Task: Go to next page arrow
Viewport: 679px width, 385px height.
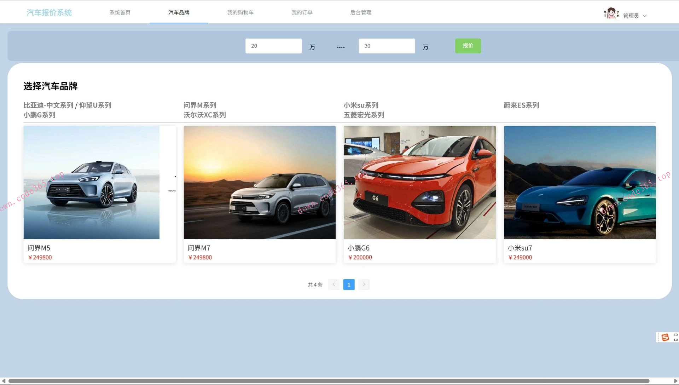Action: click(364, 285)
